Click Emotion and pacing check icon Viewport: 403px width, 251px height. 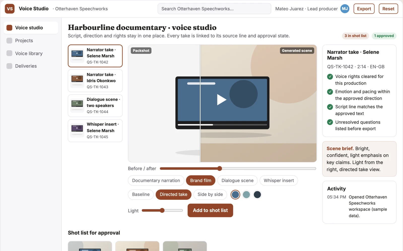point(330,92)
